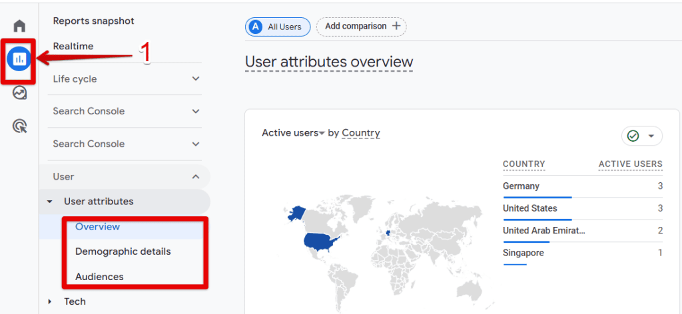Click the ACTIVE USERS column header
The image size is (682, 314).
[x=630, y=164]
